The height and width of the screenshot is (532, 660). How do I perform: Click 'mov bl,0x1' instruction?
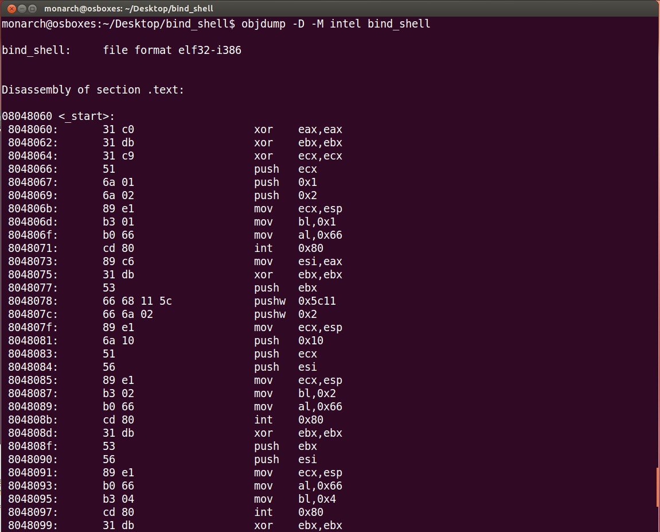[x=295, y=222]
